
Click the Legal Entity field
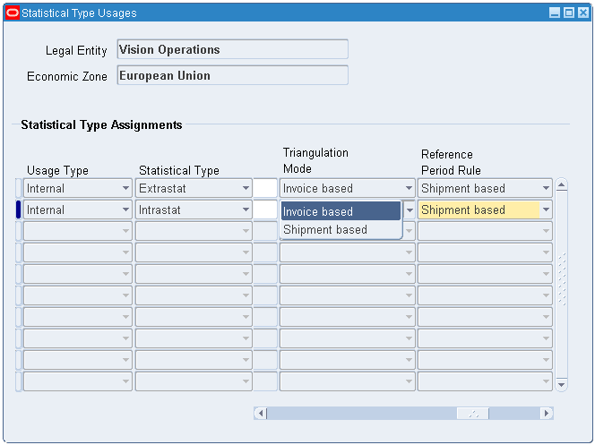tap(232, 50)
